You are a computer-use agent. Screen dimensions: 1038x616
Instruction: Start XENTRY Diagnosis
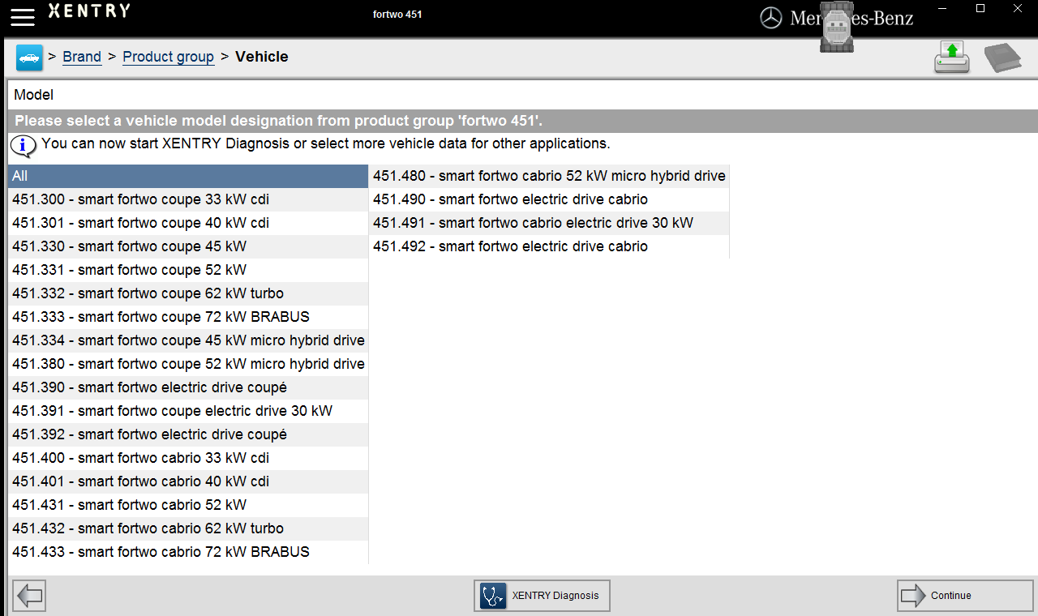point(542,596)
